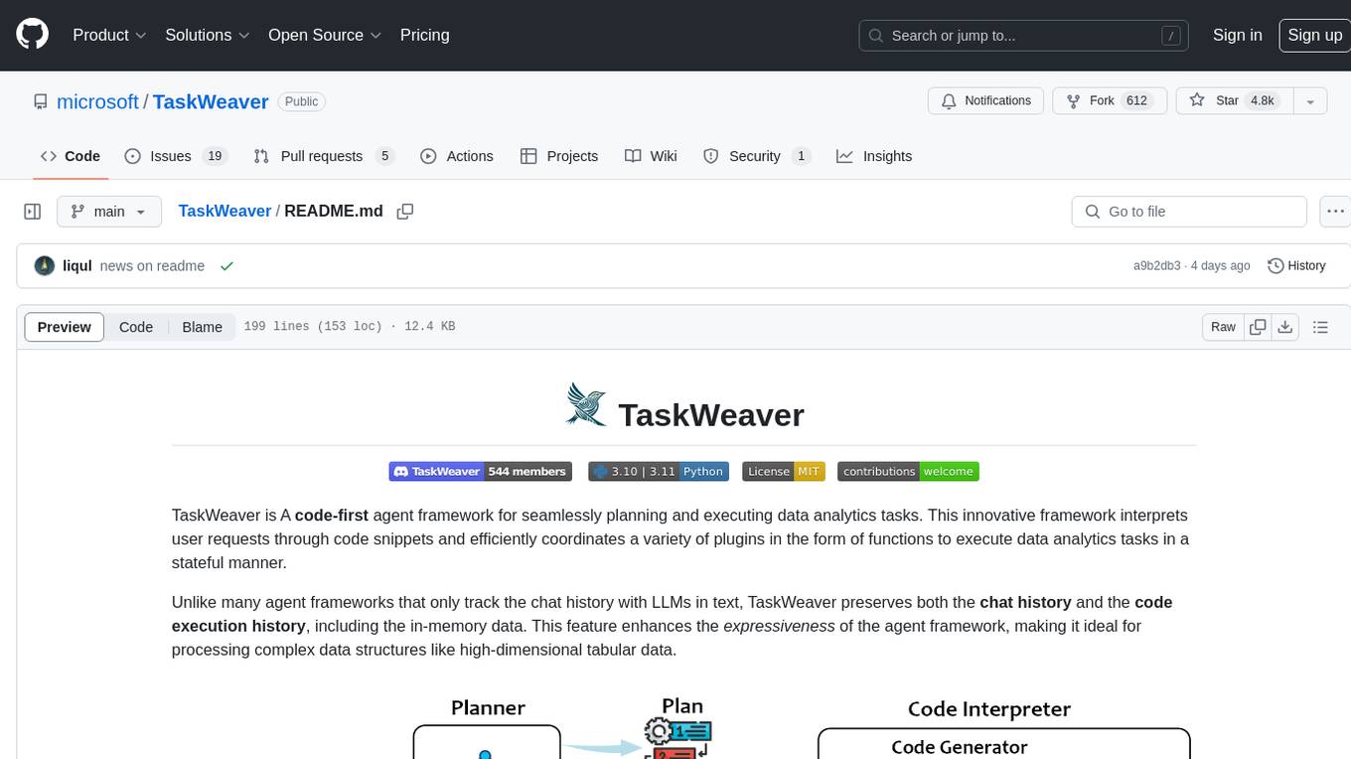This screenshot has height=759, width=1351.
Task: Switch to the Issues tab
Action: point(175,156)
